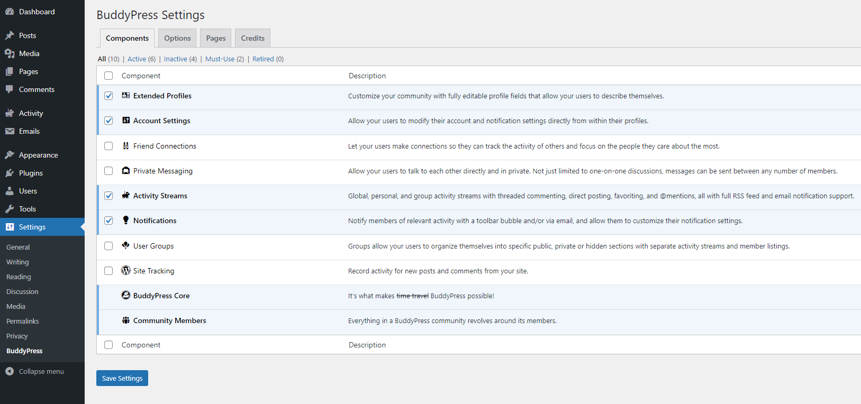Click the Friend Connections component icon
This screenshot has width=861, height=404.
pyautogui.click(x=126, y=145)
